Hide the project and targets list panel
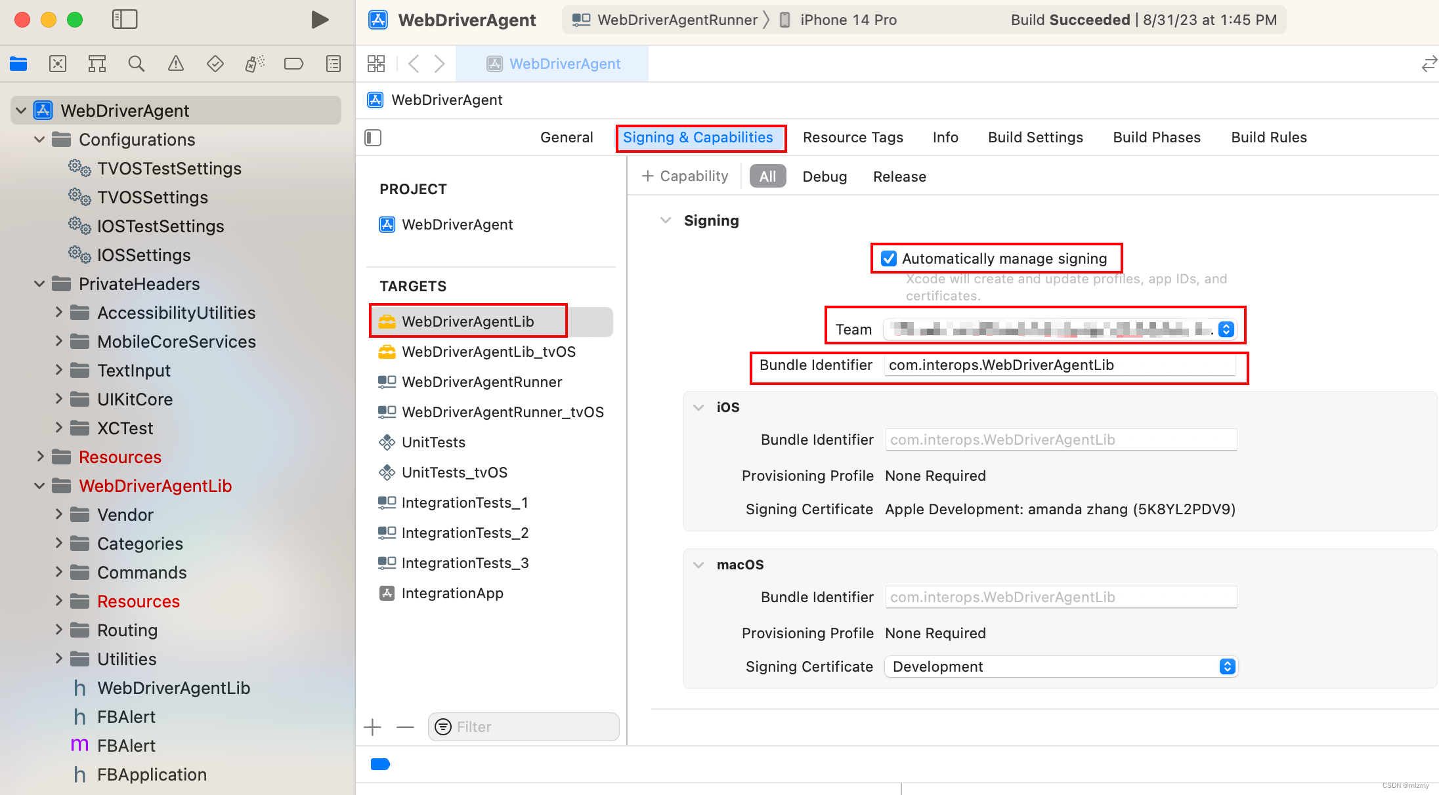The width and height of the screenshot is (1439, 795). click(x=373, y=138)
